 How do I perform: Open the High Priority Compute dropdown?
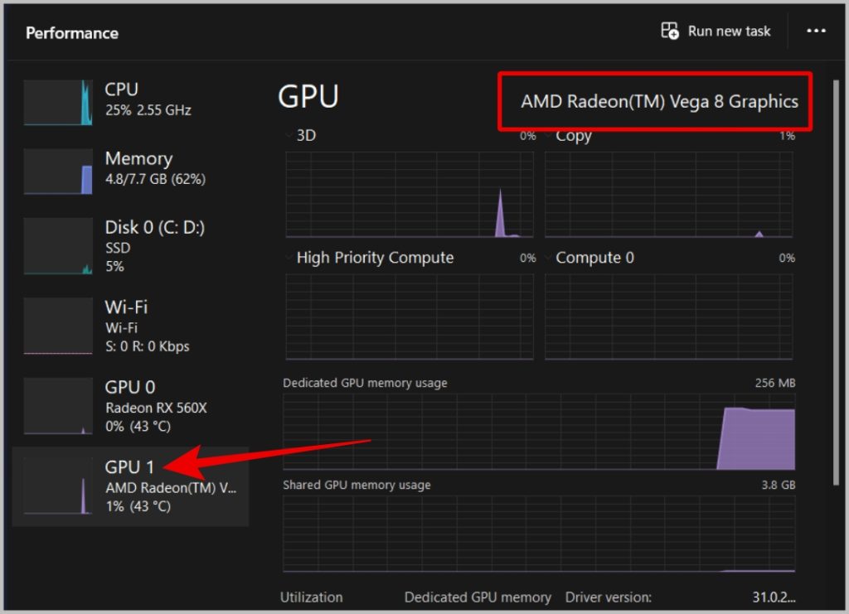(x=290, y=258)
